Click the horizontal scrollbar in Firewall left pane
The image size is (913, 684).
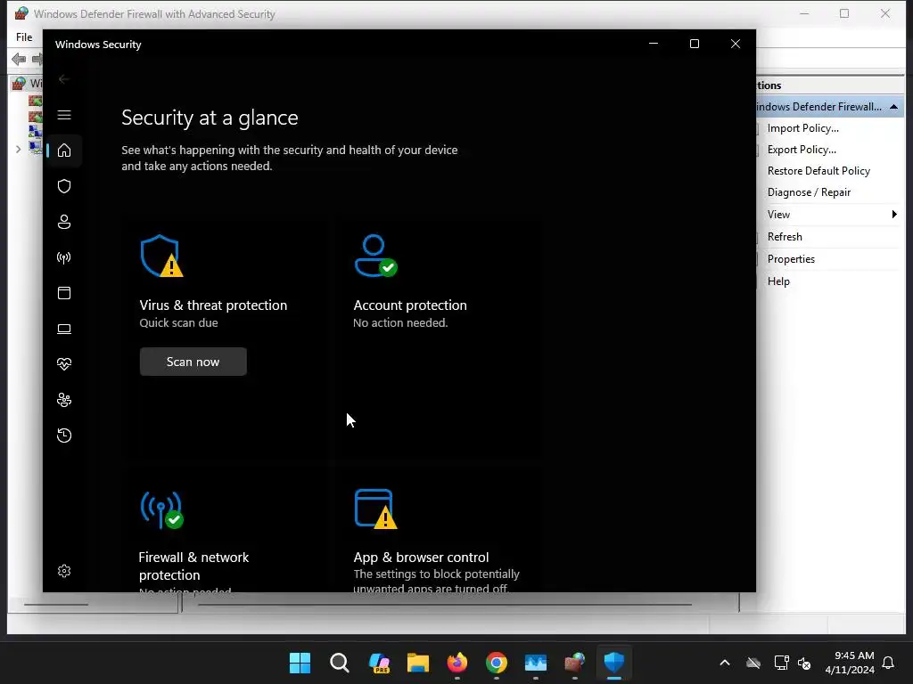[x=56, y=605]
